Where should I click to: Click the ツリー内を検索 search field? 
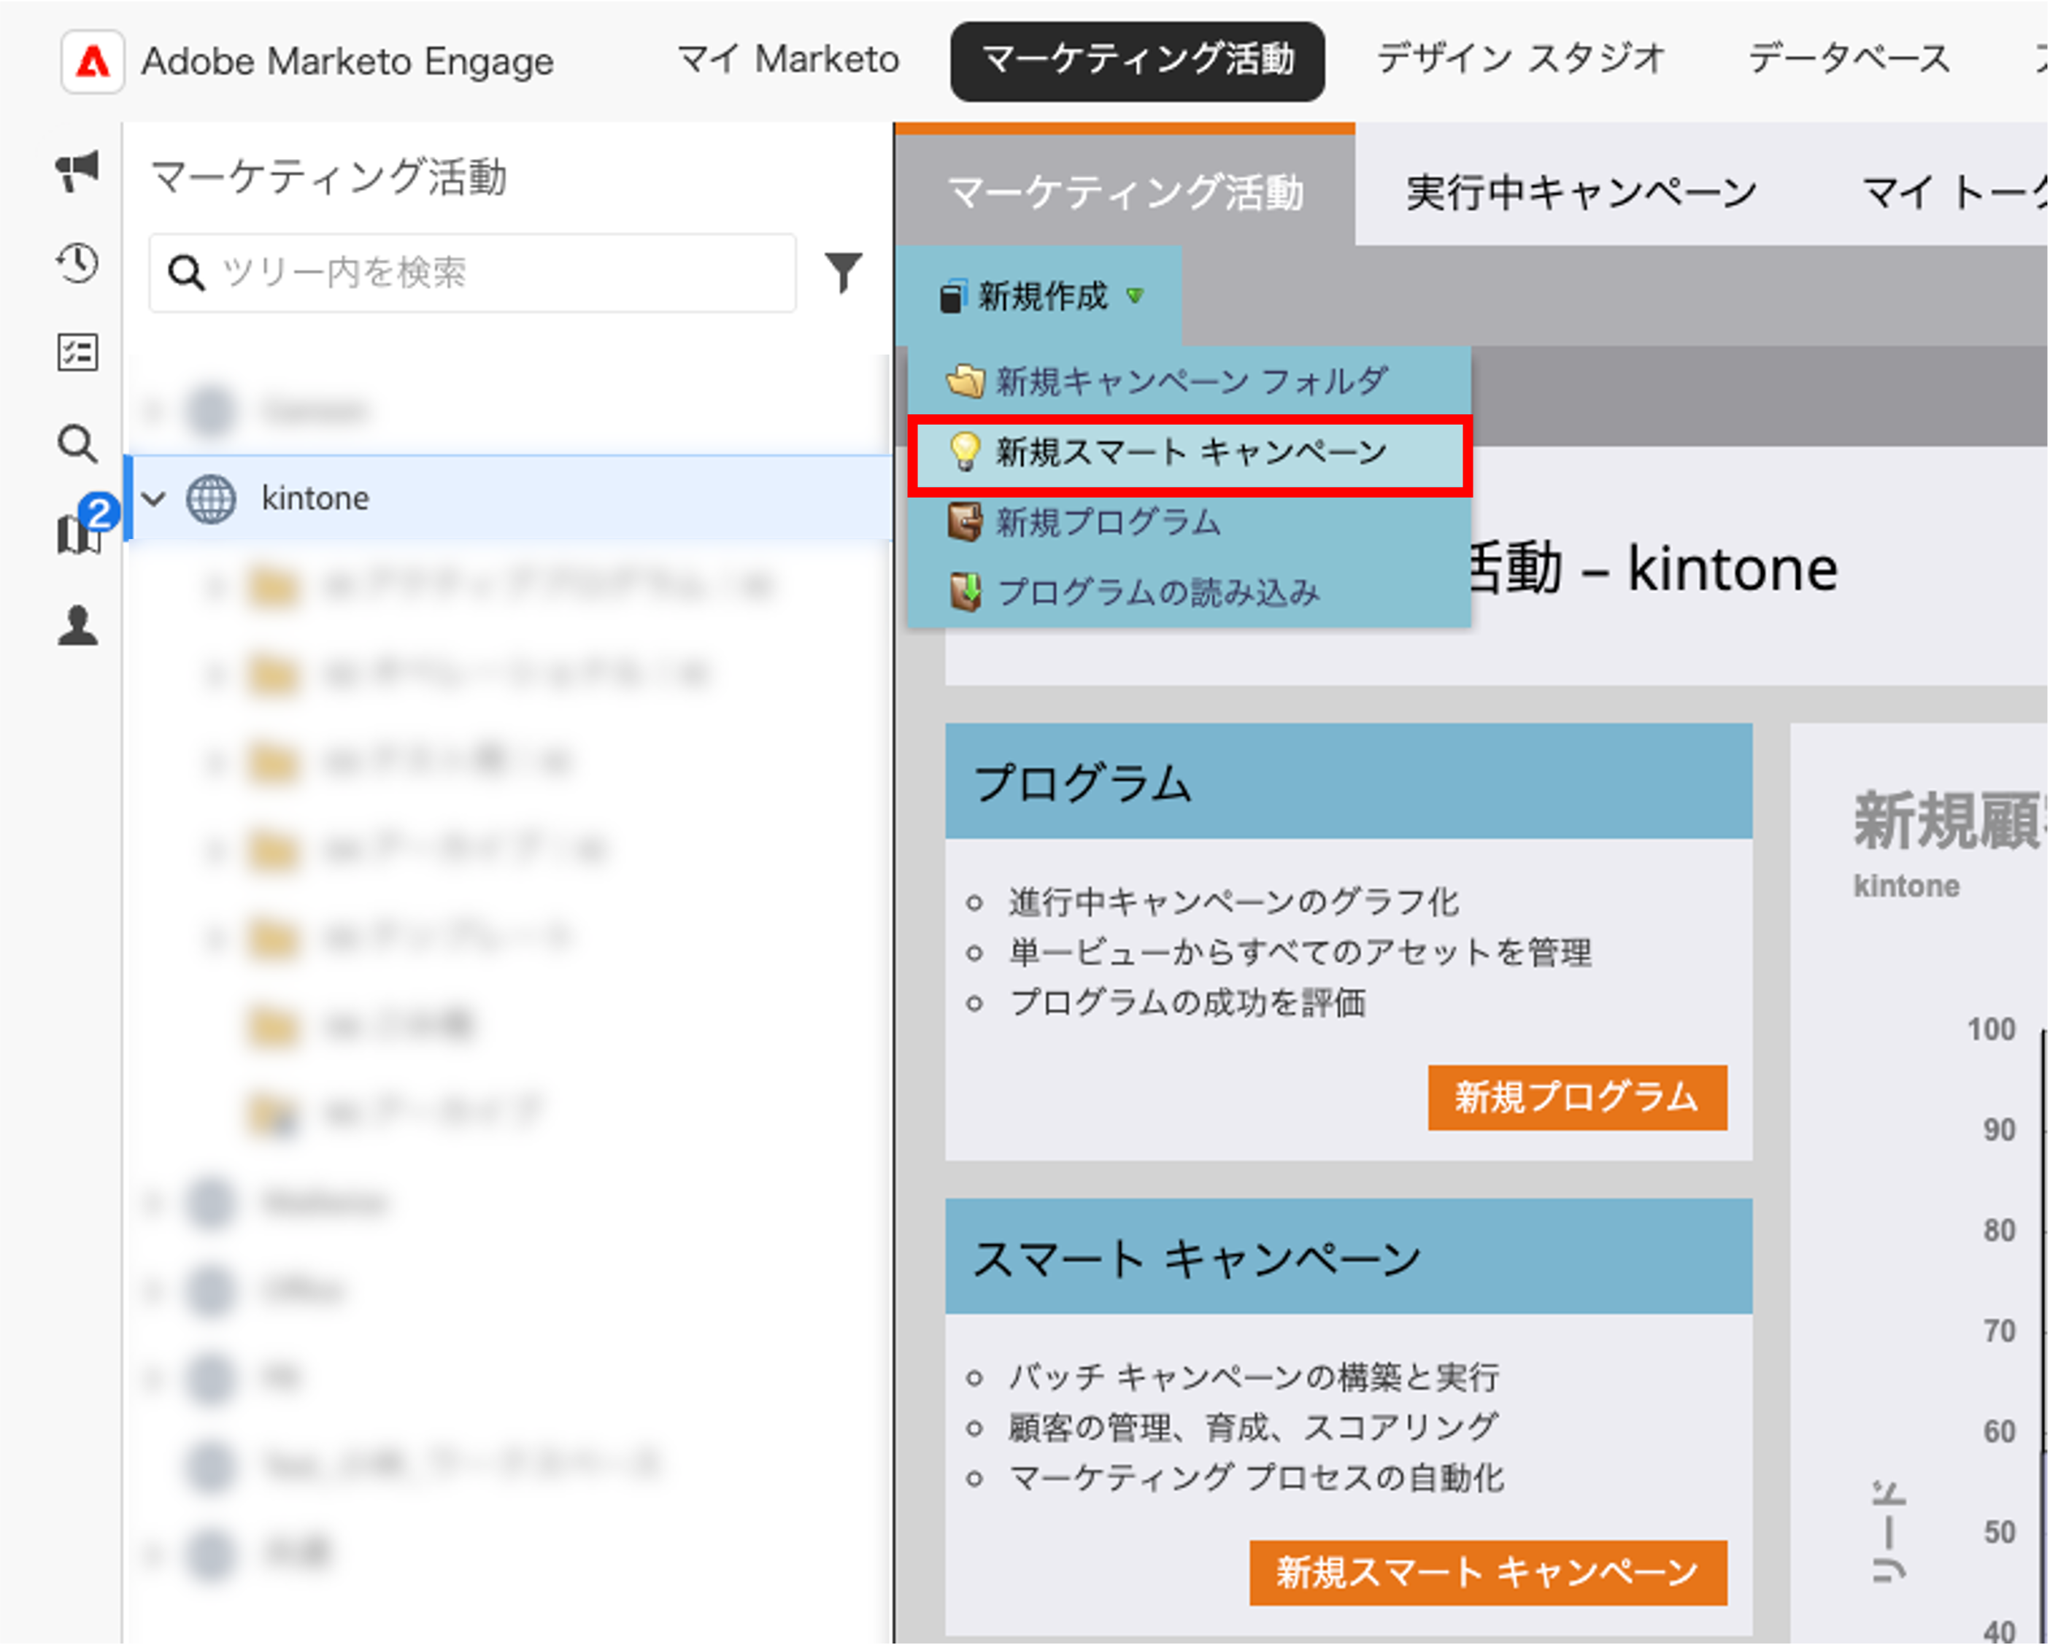click(474, 274)
